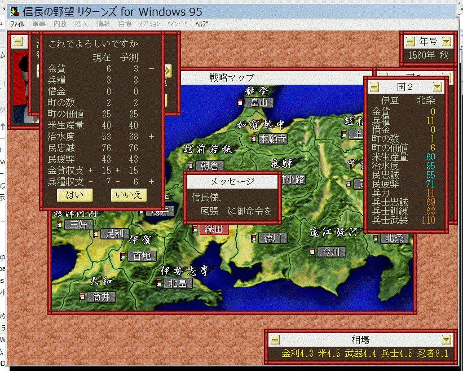463x371 pixels.
Task: Open the 商人 menu
Action: coord(82,24)
